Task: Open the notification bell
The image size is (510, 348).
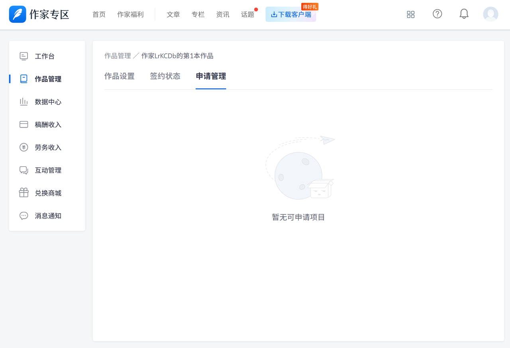Action: pos(464,14)
